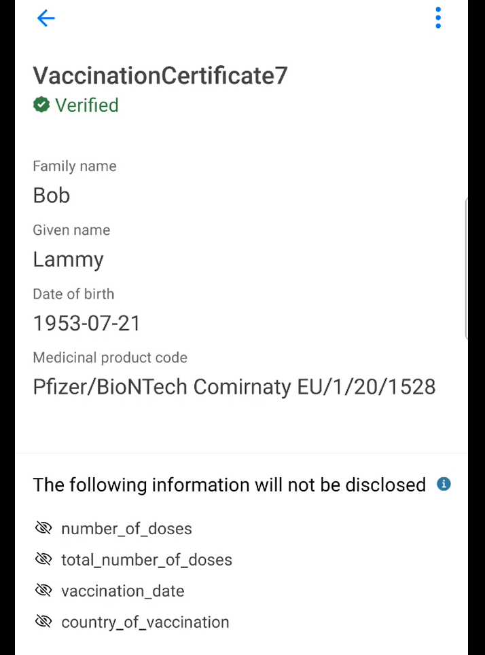The width and height of the screenshot is (485, 655).
Task: Tap the Pfizer/BioNTech Comirnaty product code
Action: click(x=234, y=387)
